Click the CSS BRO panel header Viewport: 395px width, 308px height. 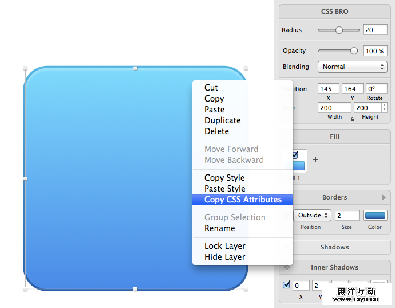pos(334,11)
